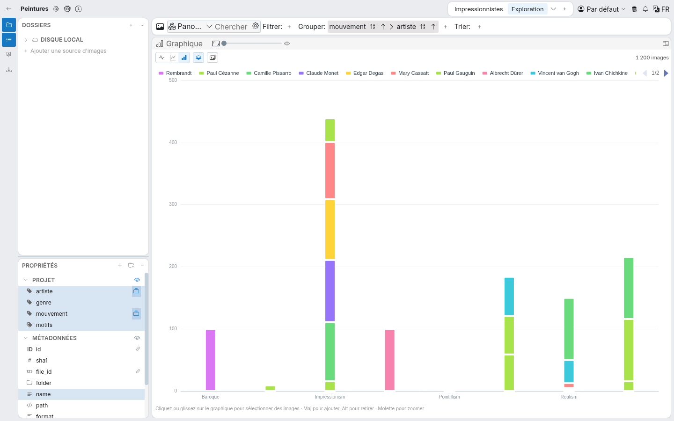Add a sort with the plus after Trier
Screen dimensions: 674x421
479,27
